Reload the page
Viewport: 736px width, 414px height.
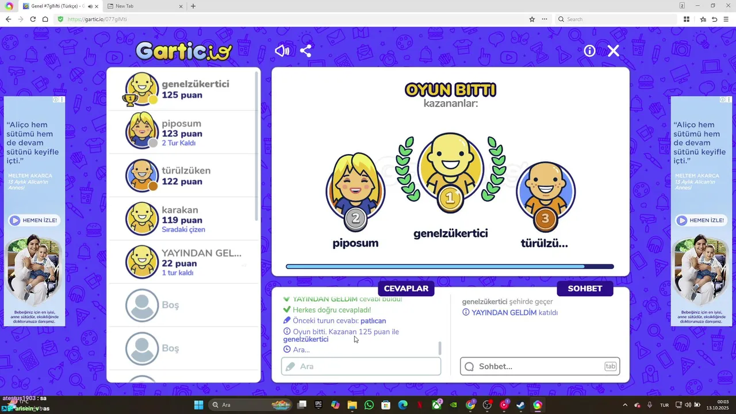(x=33, y=19)
